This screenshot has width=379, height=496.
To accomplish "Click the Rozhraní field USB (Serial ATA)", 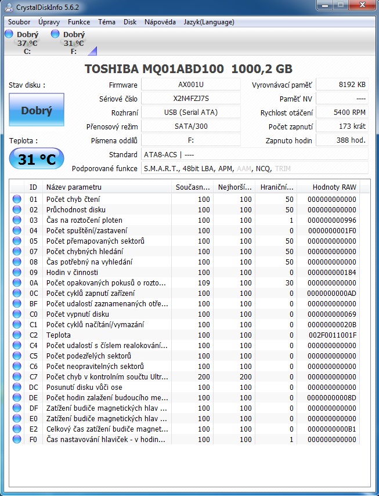I will click(191, 113).
